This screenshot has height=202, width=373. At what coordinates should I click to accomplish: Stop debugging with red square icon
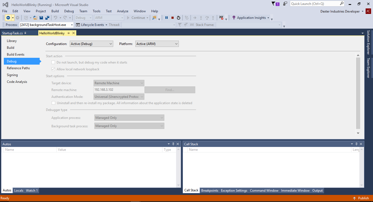pyautogui.click(x=173, y=18)
